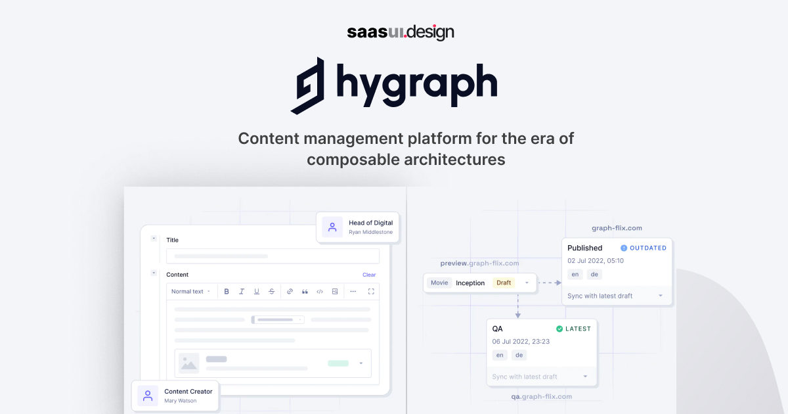Toggle the 'en' locale on the Published card

click(x=575, y=274)
